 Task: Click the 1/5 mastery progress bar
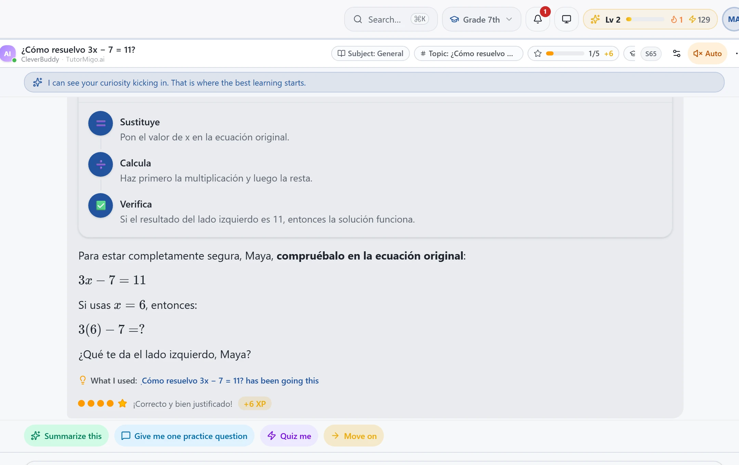click(565, 53)
